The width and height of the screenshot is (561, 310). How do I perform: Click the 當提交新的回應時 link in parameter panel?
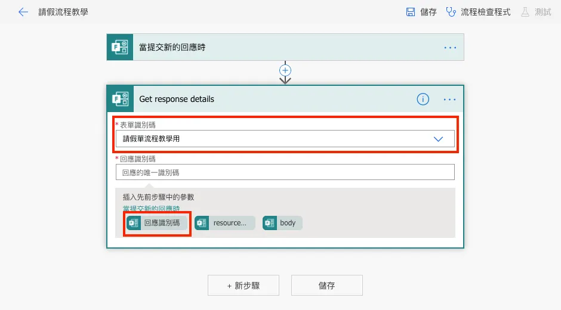click(x=151, y=209)
